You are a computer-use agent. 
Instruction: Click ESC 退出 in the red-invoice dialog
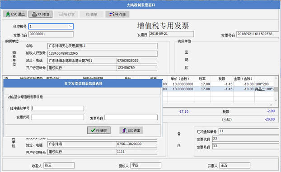pos(131,130)
